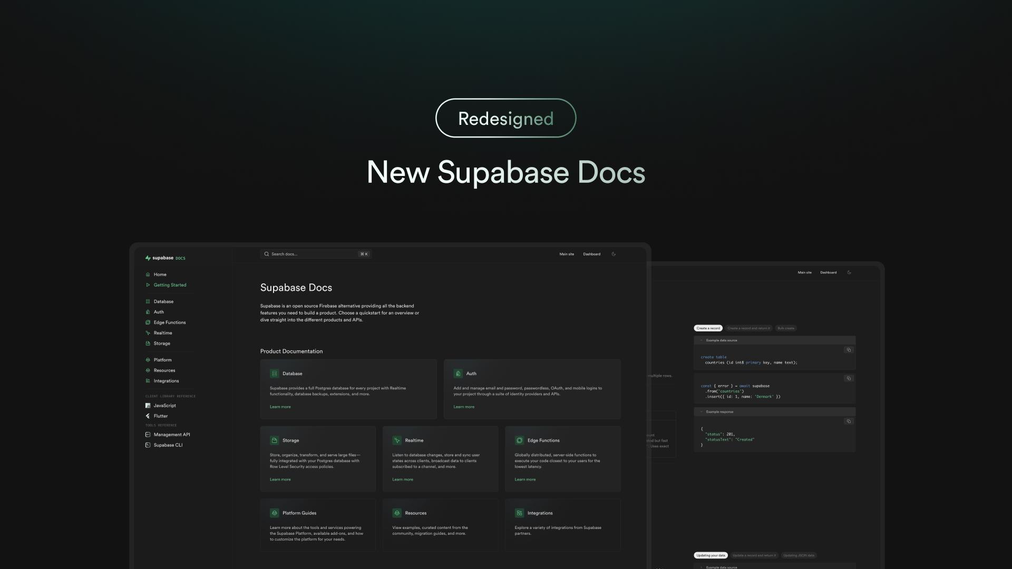
Task: Click the Redesigned pill badge
Action: click(x=506, y=118)
